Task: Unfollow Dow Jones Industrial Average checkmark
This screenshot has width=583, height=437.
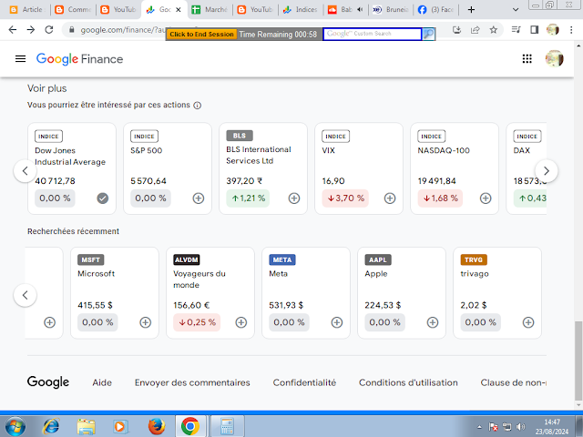Action: tap(103, 198)
